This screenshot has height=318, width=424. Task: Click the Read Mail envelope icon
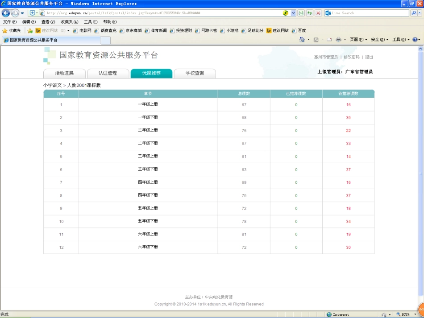pos(329,40)
